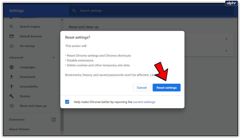
Task: Click Reset Chrome settings and Chrome shortcuts text
Action: point(99,55)
